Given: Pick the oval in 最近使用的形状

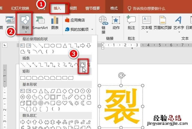Looking at the screenshot, I should coord(53,46).
